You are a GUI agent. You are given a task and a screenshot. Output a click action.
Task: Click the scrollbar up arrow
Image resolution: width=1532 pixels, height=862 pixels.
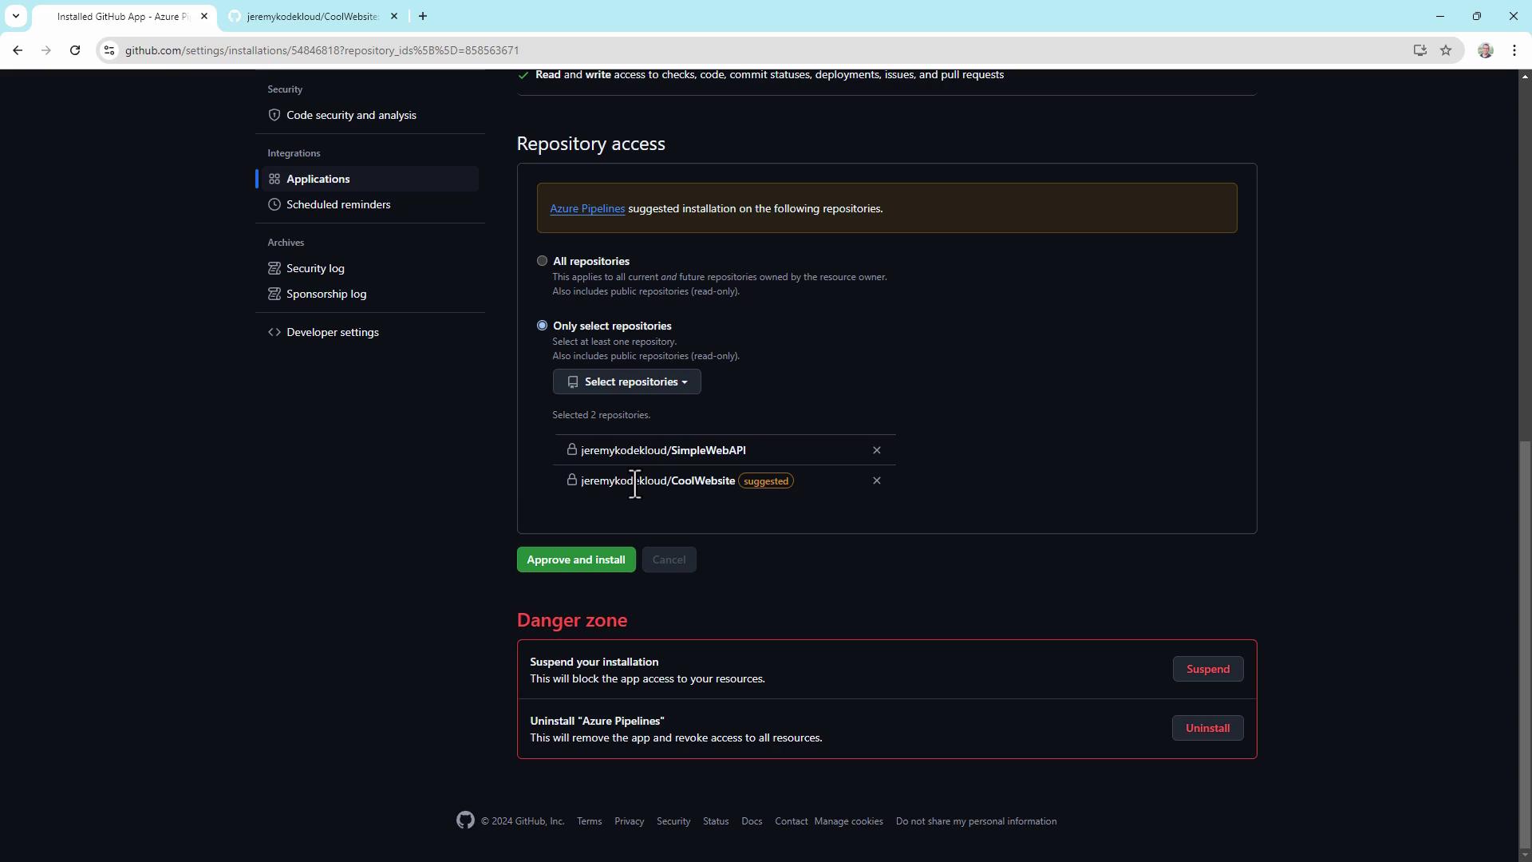[1525, 77]
